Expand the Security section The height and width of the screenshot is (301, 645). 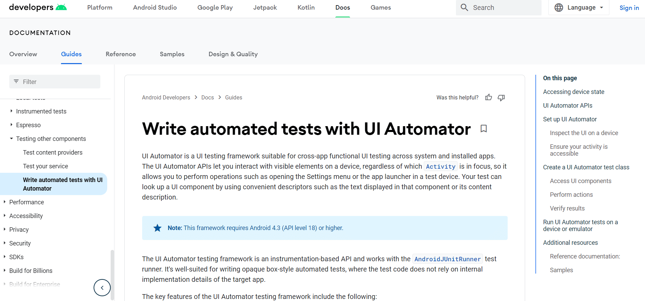(4, 243)
